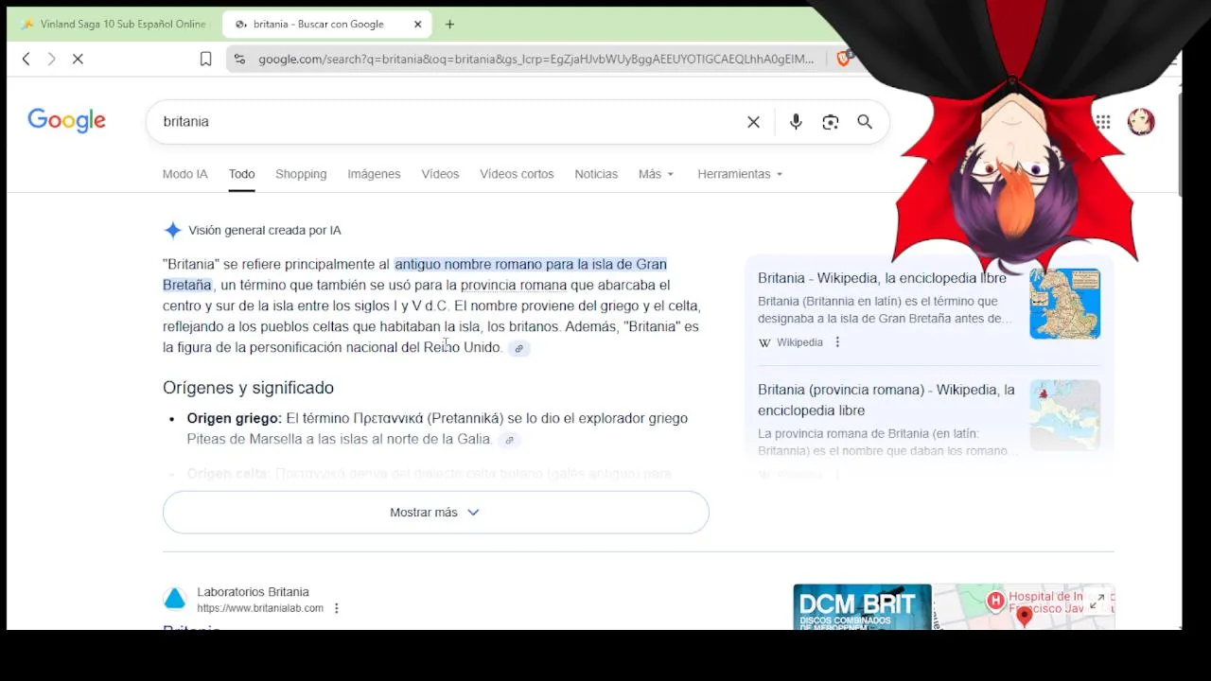Open the Imágenes results tab

(x=374, y=174)
